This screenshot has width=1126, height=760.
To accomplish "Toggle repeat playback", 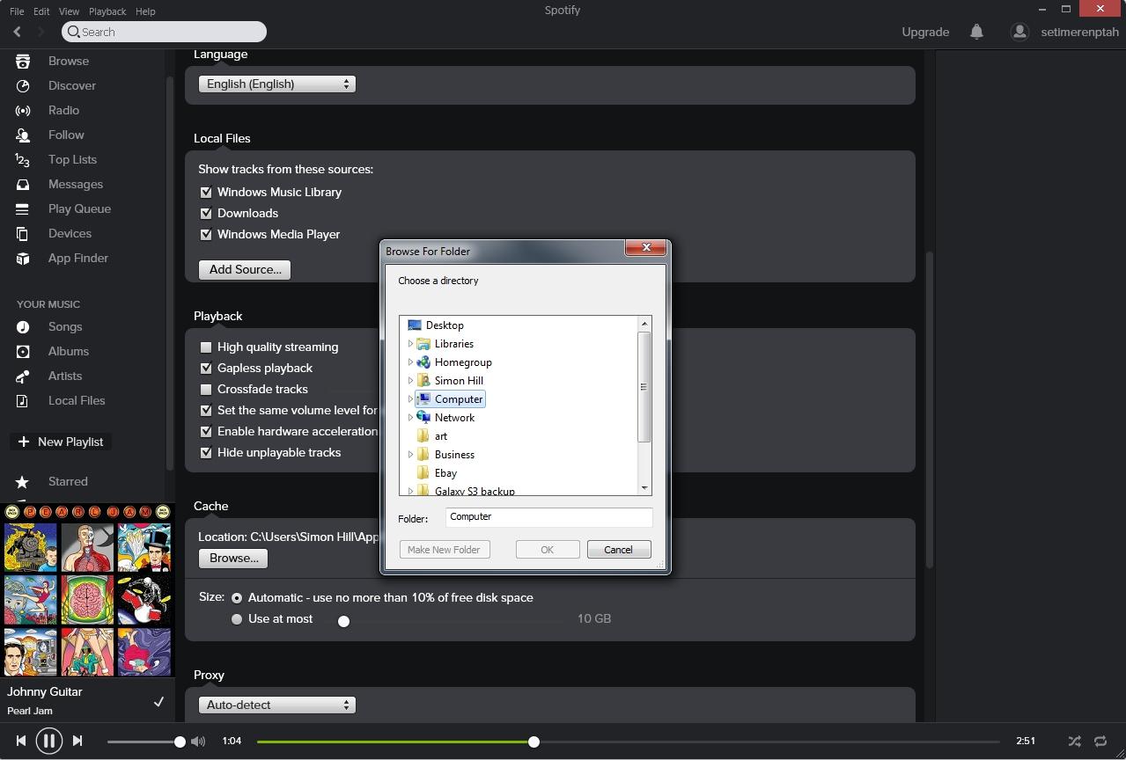I will (1100, 742).
